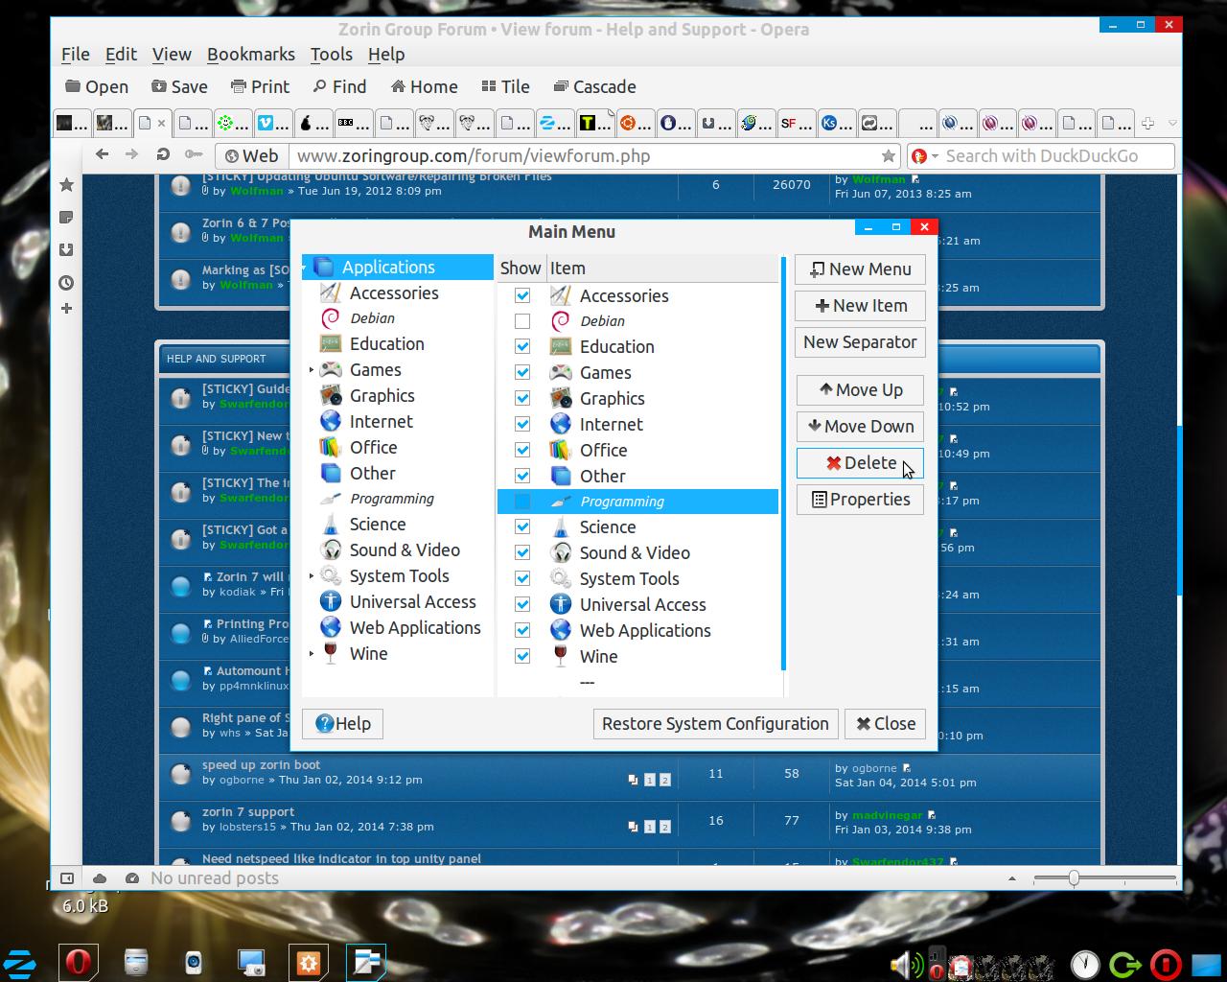This screenshot has height=982, width=1227.
Task: Open the Bookmarks menu
Action: click(250, 55)
